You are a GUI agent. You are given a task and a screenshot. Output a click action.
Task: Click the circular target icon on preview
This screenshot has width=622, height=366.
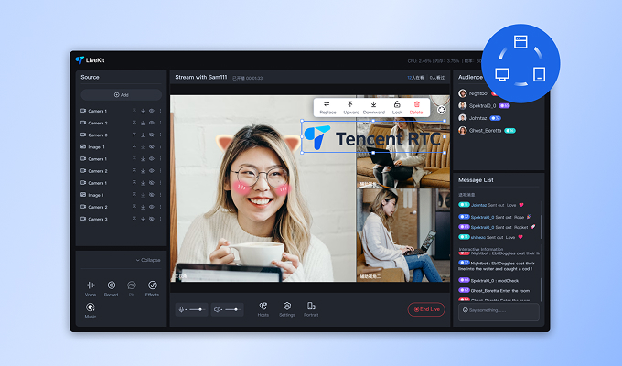(x=441, y=110)
